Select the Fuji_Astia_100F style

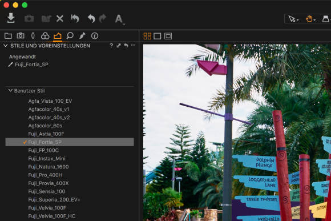coord(46,134)
